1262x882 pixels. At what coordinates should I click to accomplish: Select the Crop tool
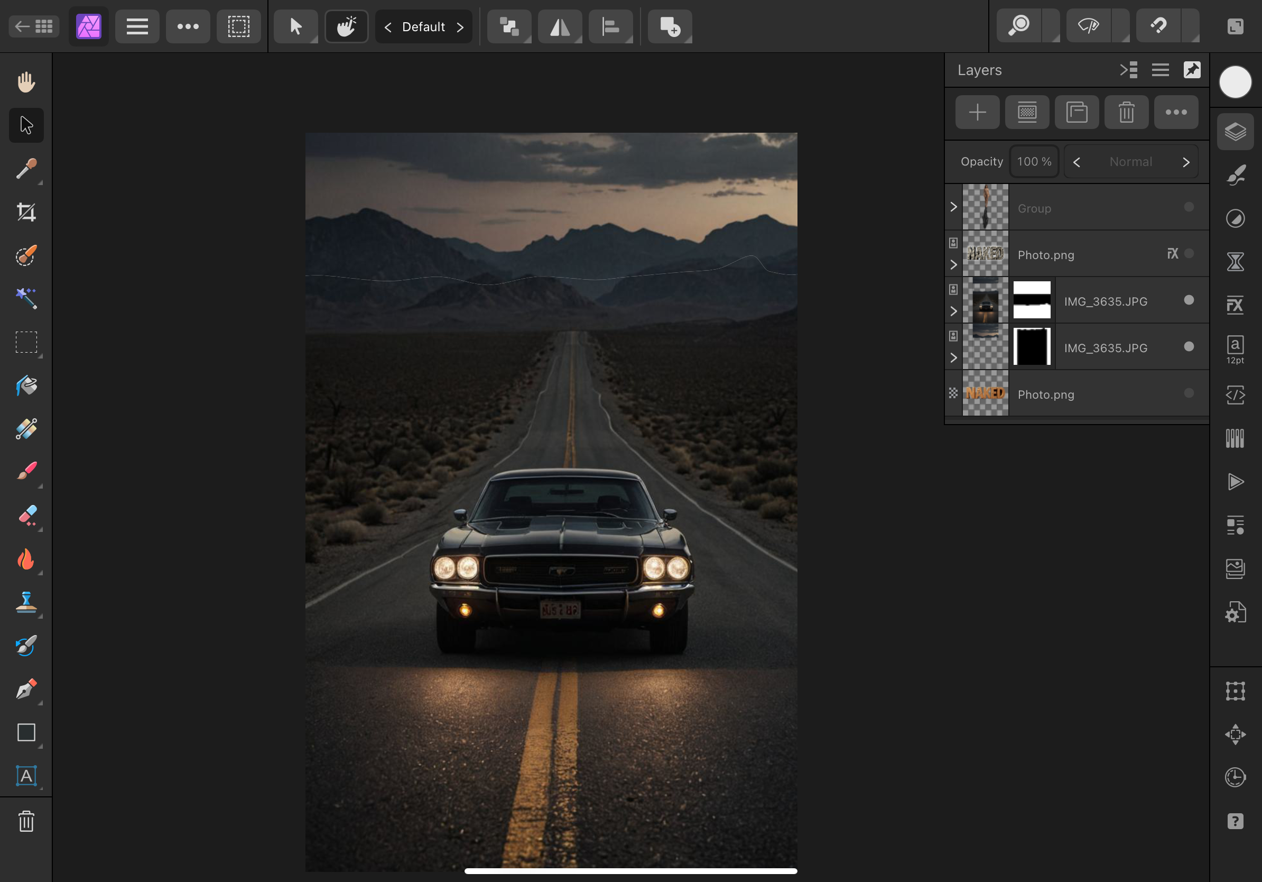tap(26, 212)
